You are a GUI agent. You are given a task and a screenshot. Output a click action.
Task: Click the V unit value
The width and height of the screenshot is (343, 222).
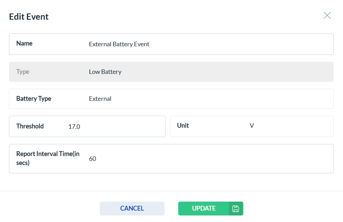(x=252, y=126)
